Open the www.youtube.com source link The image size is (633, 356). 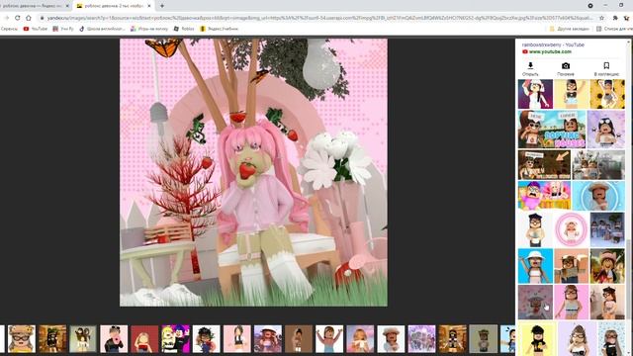pyautogui.click(x=550, y=51)
